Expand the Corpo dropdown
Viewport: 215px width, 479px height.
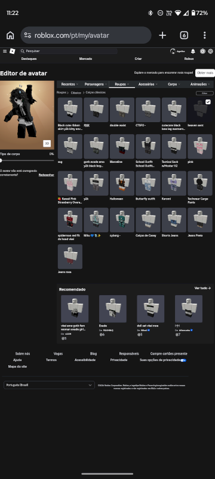(174, 84)
